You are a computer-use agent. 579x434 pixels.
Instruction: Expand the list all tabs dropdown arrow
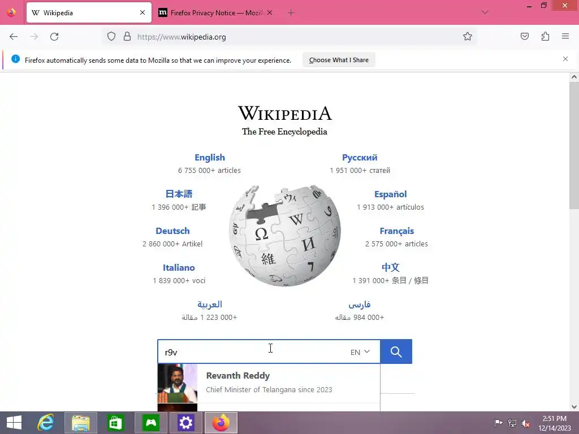point(485,12)
